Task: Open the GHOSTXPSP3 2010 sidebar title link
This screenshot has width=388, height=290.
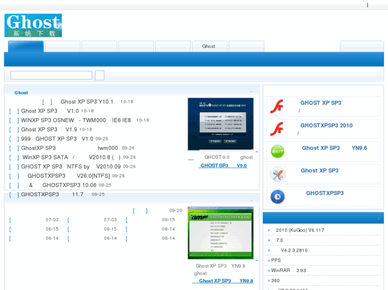Action: point(327,126)
